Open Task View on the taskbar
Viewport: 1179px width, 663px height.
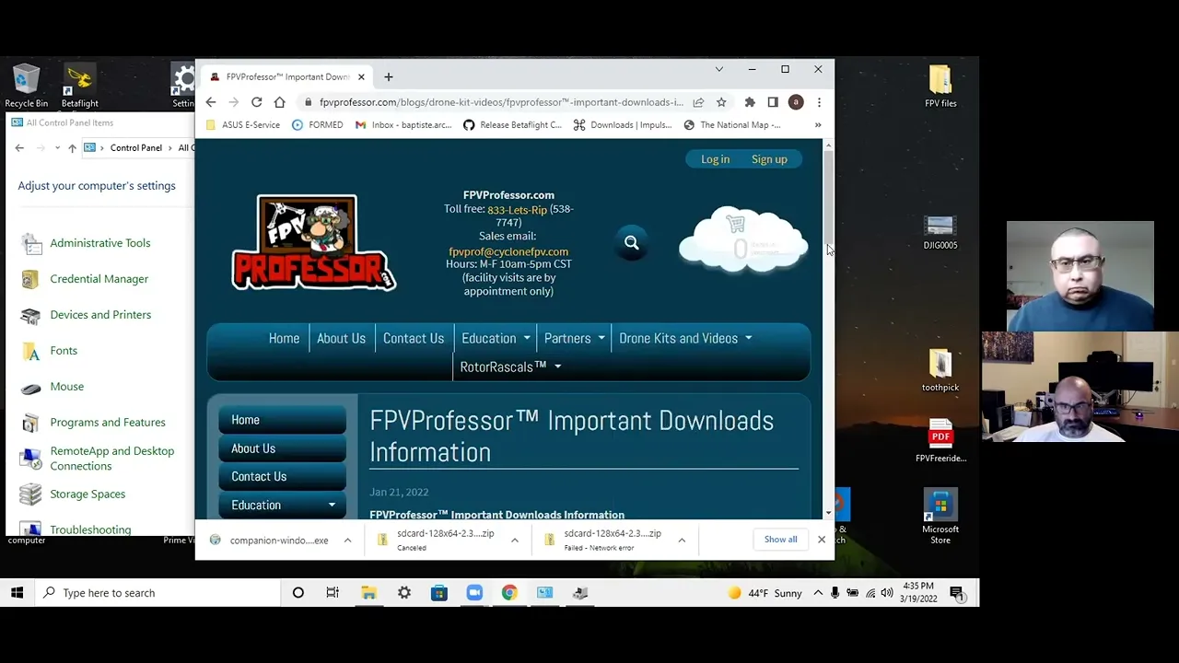tap(333, 593)
